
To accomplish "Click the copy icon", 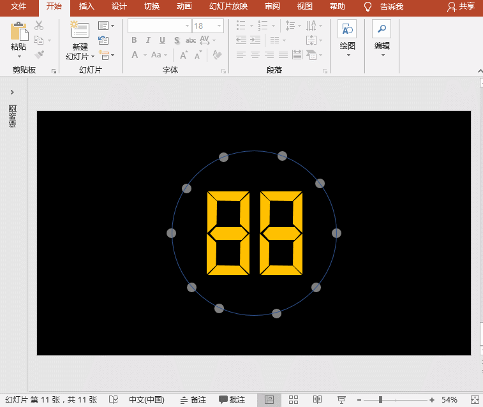I will 38,40.
